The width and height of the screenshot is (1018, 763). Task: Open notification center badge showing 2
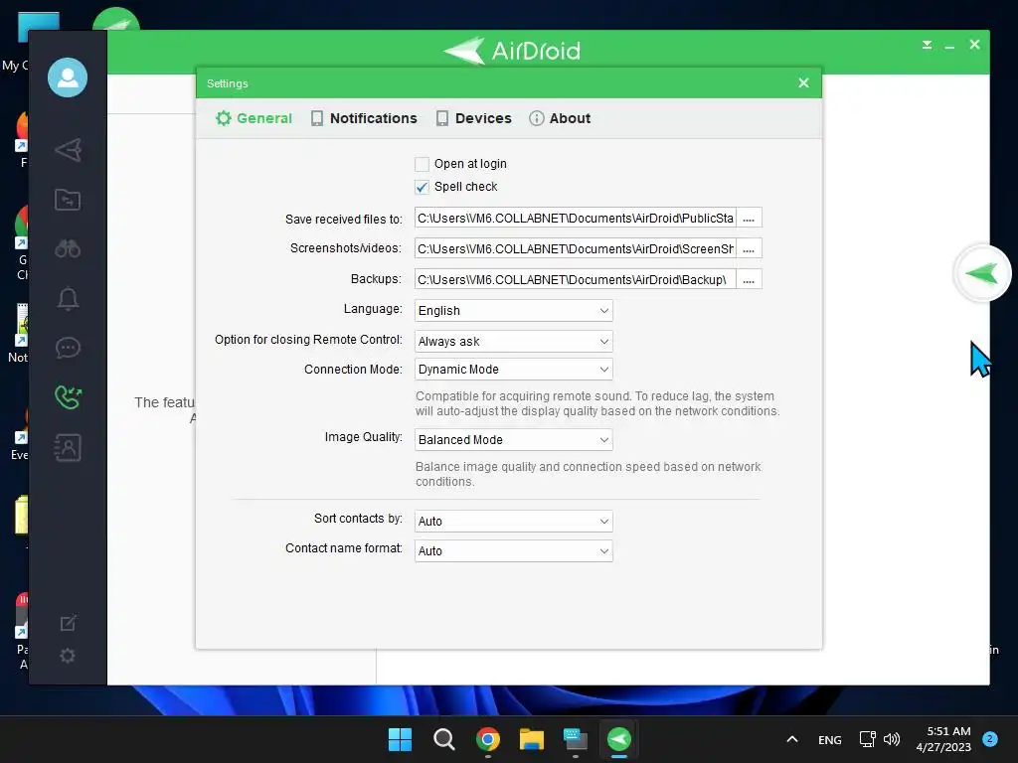click(990, 738)
